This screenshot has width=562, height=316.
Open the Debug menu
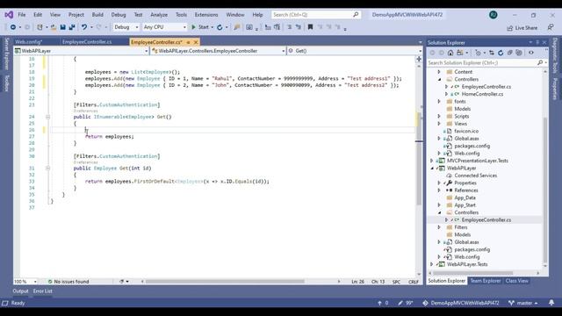pyautogui.click(x=119, y=15)
